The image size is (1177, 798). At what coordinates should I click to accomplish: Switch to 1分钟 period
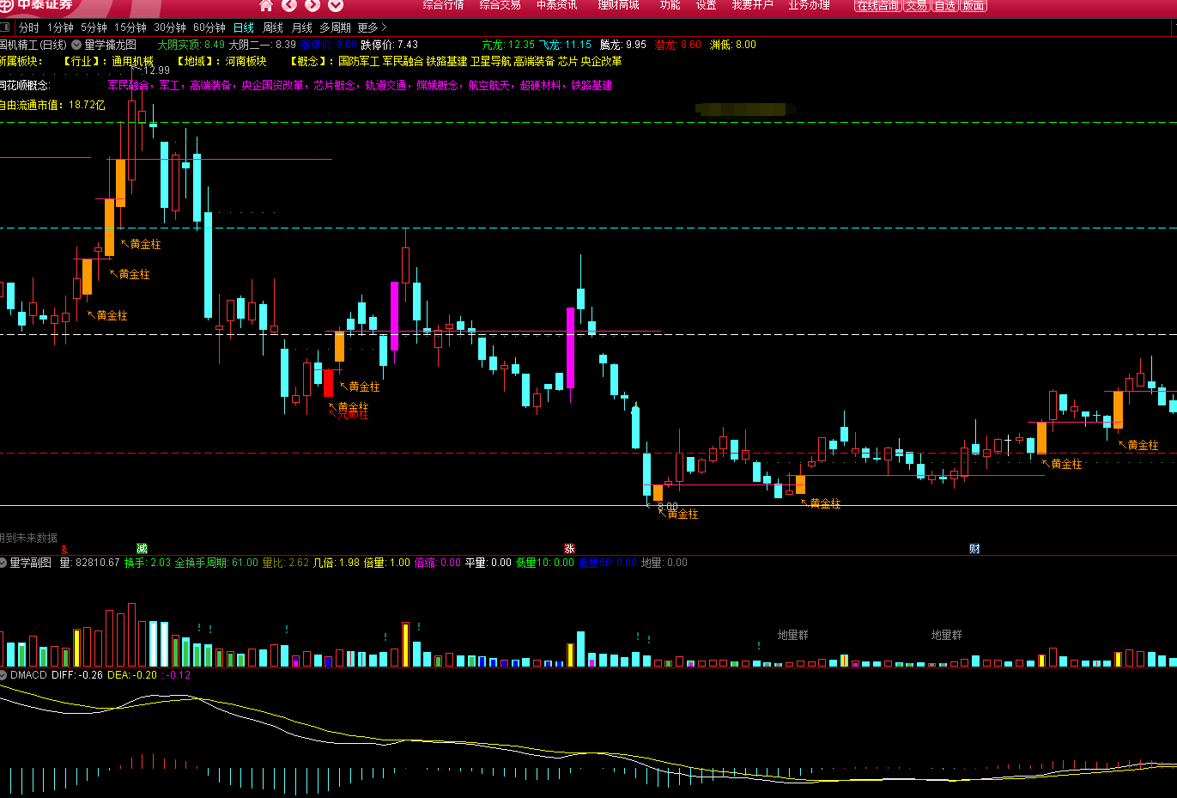60,27
